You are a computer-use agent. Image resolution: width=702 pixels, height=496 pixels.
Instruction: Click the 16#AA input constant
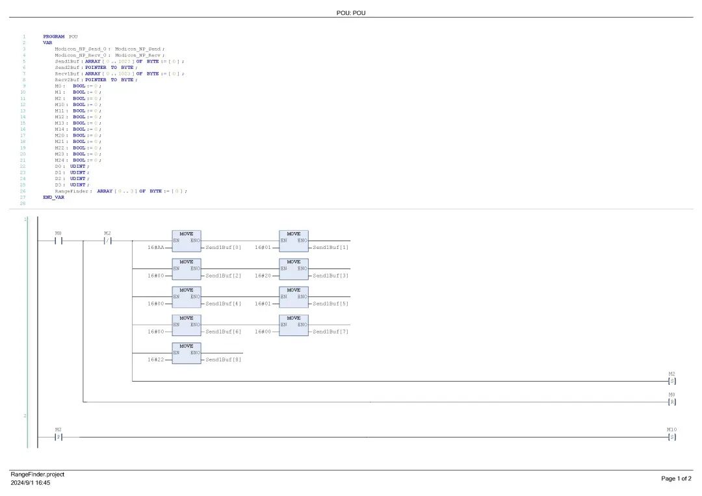click(x=156, y=248)
